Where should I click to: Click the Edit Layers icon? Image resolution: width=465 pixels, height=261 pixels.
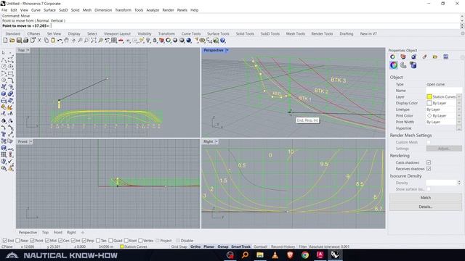pyautogui.click(x=161, y=41)
